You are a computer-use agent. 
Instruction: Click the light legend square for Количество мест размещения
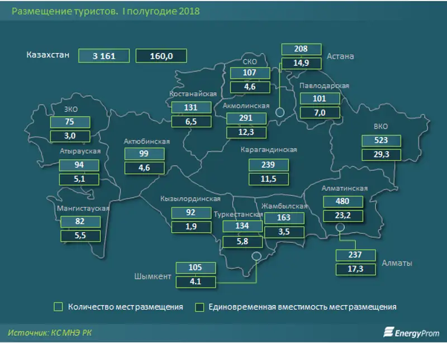pos(58,307)
